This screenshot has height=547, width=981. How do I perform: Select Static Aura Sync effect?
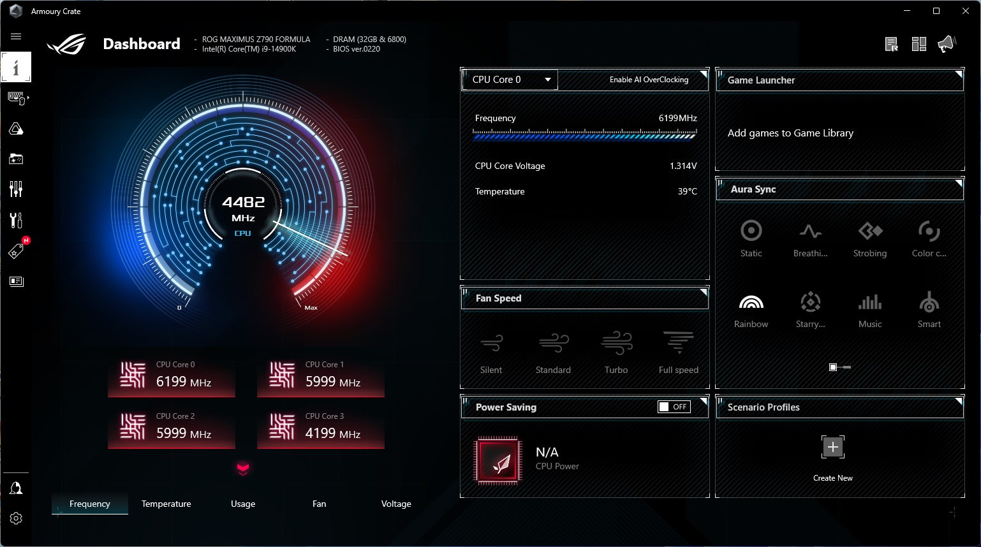coord(751,239)
